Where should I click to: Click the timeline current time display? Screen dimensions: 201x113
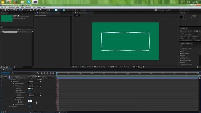(6, 73)
